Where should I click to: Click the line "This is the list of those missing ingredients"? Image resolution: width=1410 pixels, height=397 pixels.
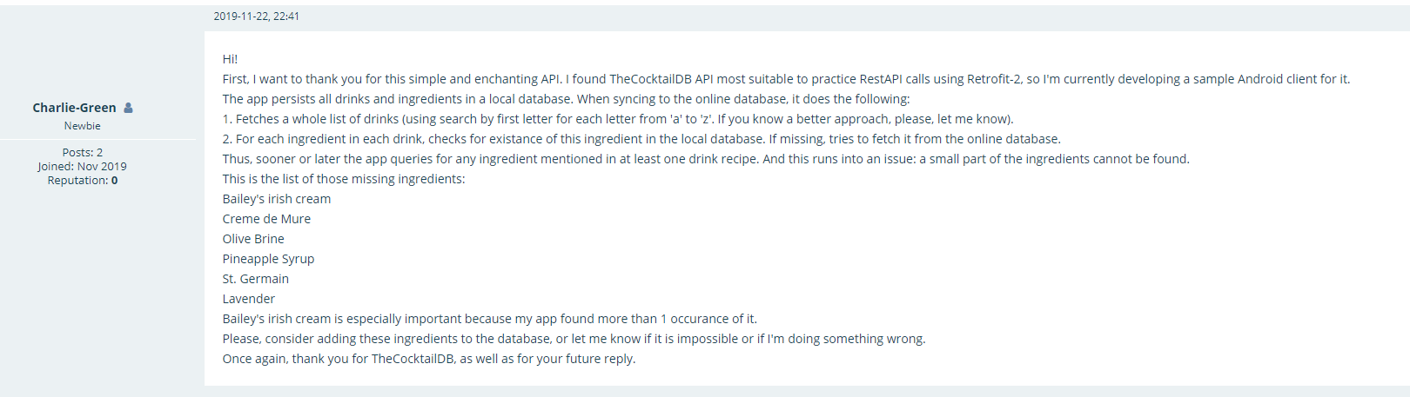point(344,179)
